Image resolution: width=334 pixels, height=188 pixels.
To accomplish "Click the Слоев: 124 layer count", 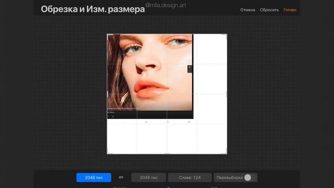I will click(x=190, y=178).
